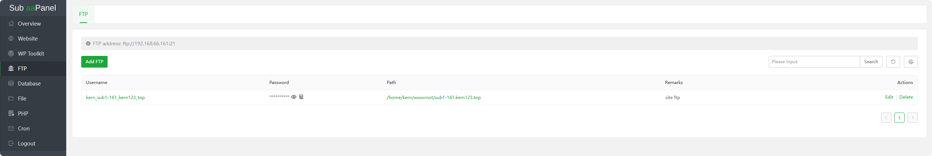Refresh the FTP list

tap(893, 62)
